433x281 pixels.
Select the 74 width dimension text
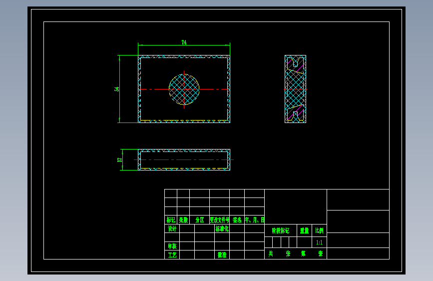184,42
